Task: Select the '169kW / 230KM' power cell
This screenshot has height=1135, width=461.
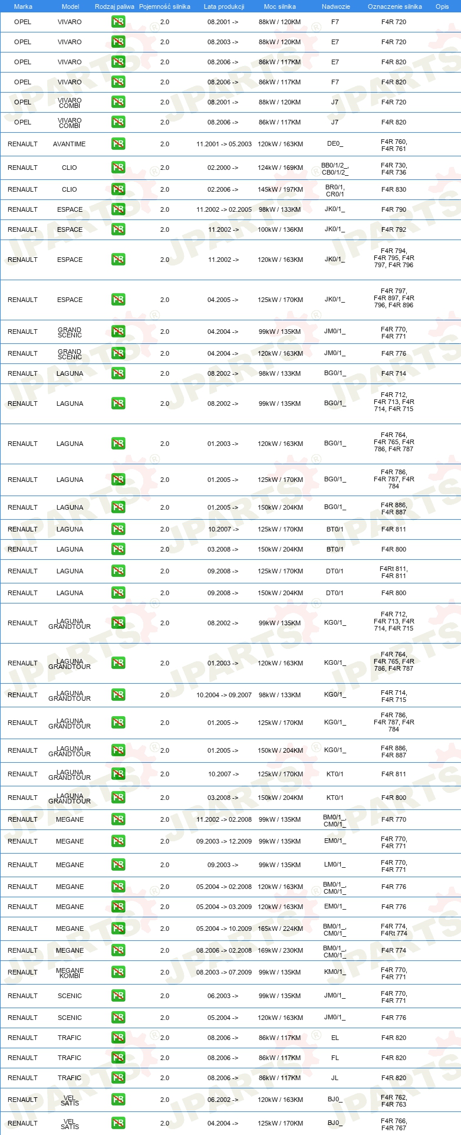Action: 281,950
